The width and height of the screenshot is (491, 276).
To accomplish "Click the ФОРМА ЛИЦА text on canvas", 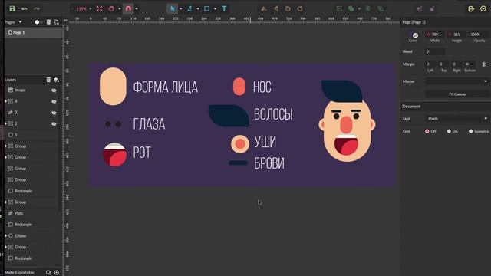I will tap(166, 87).
